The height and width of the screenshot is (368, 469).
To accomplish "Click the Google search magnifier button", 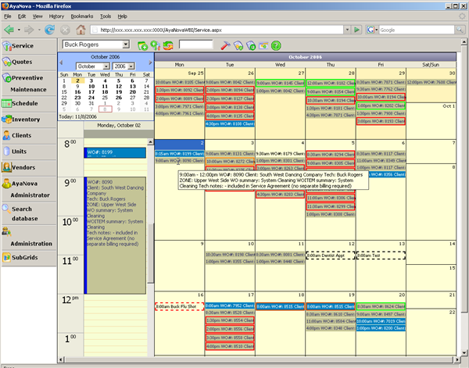I will point(460,30).
